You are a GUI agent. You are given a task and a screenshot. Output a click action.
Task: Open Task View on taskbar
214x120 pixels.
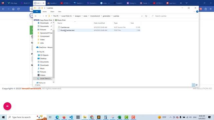50,117
